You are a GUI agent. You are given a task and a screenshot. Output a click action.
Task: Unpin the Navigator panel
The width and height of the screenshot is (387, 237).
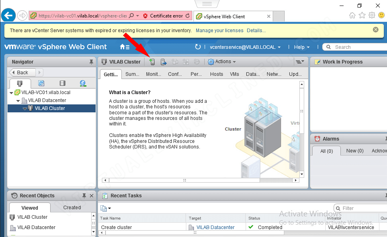(x=91, y=62)
